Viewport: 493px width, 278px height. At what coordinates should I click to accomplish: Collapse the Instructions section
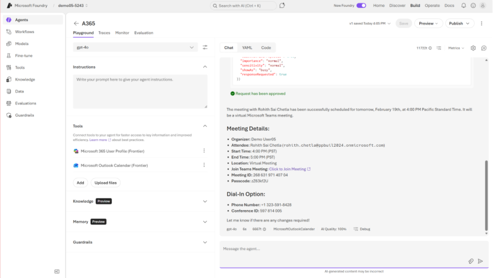point(205,67)
